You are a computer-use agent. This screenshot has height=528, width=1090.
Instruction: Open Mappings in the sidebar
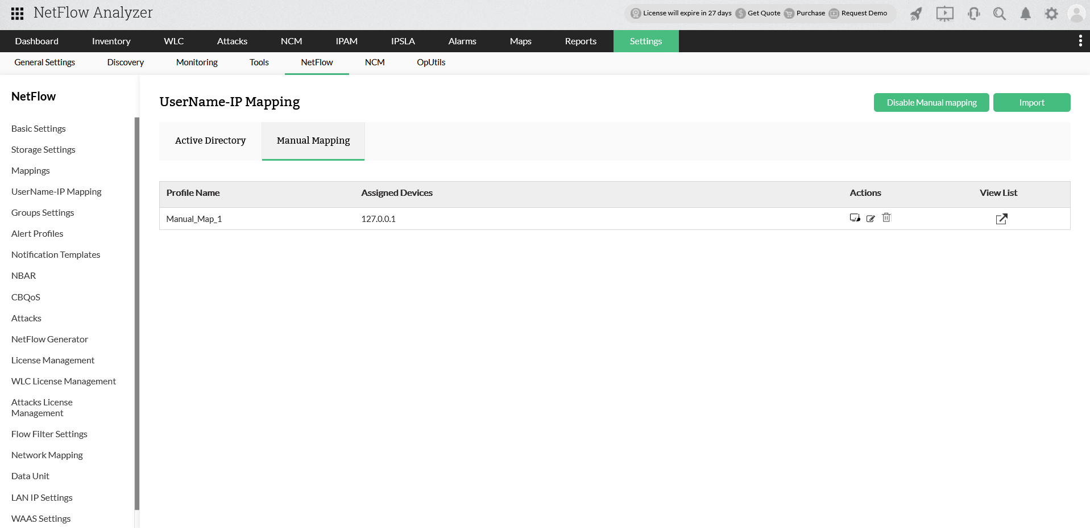pos(31,171)
